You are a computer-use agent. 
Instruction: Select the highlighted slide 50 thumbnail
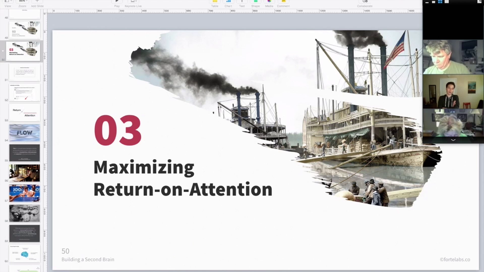click(x=23, y=51)
